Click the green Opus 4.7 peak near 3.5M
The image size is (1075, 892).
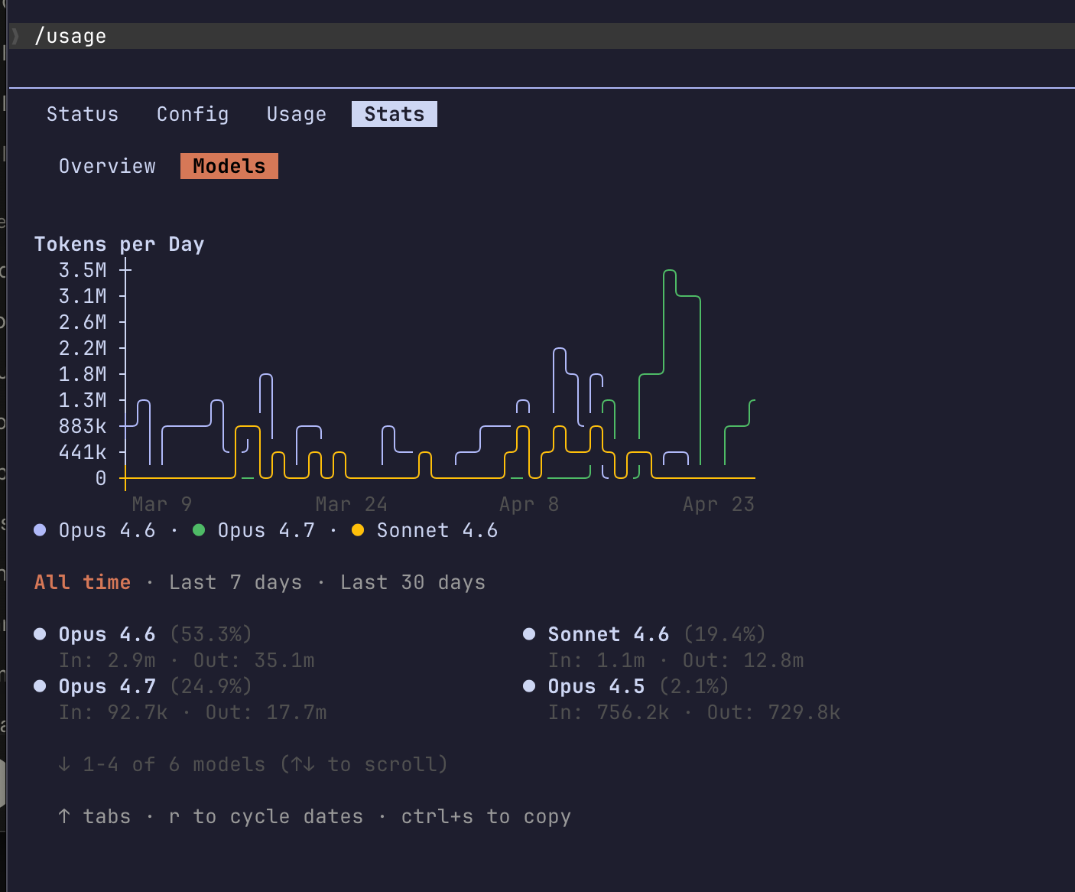click(x=670, y=272)
